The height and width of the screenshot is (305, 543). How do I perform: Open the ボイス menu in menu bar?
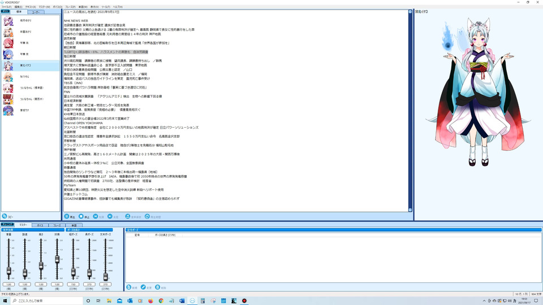58,7
